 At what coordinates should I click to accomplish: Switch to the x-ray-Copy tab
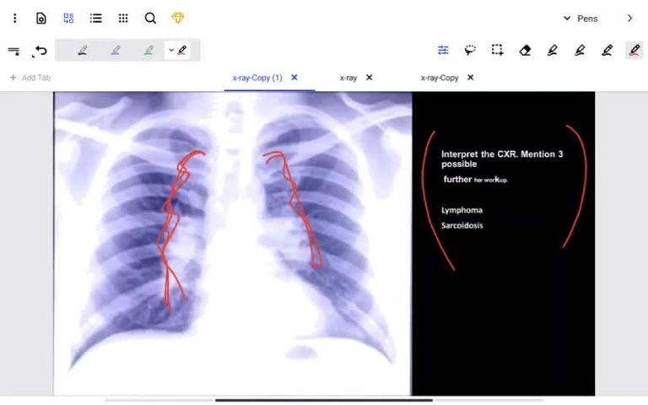click(x=440, y=78)
